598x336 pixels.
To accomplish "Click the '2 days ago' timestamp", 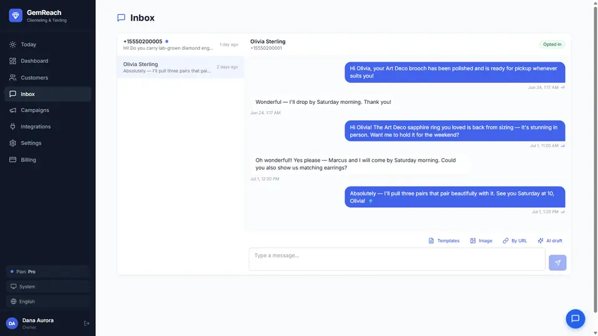I will point(227,67).
